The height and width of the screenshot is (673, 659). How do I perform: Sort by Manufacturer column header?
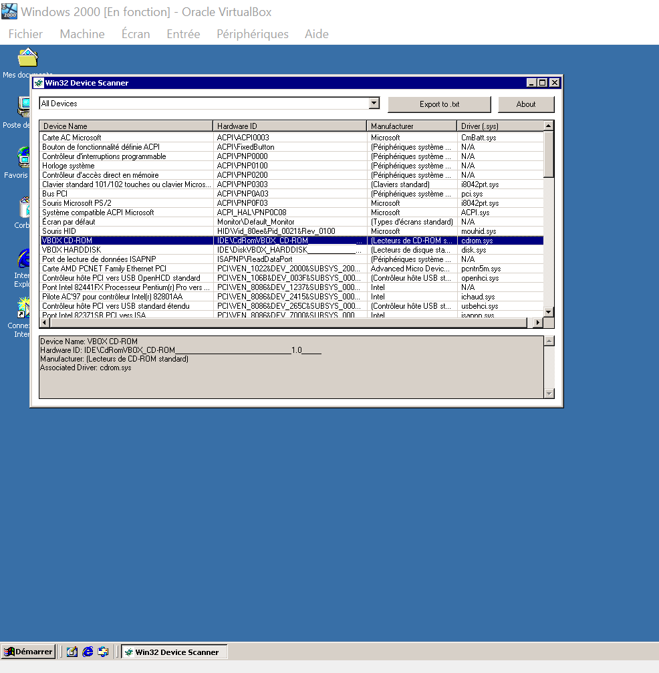coord(412,126)
